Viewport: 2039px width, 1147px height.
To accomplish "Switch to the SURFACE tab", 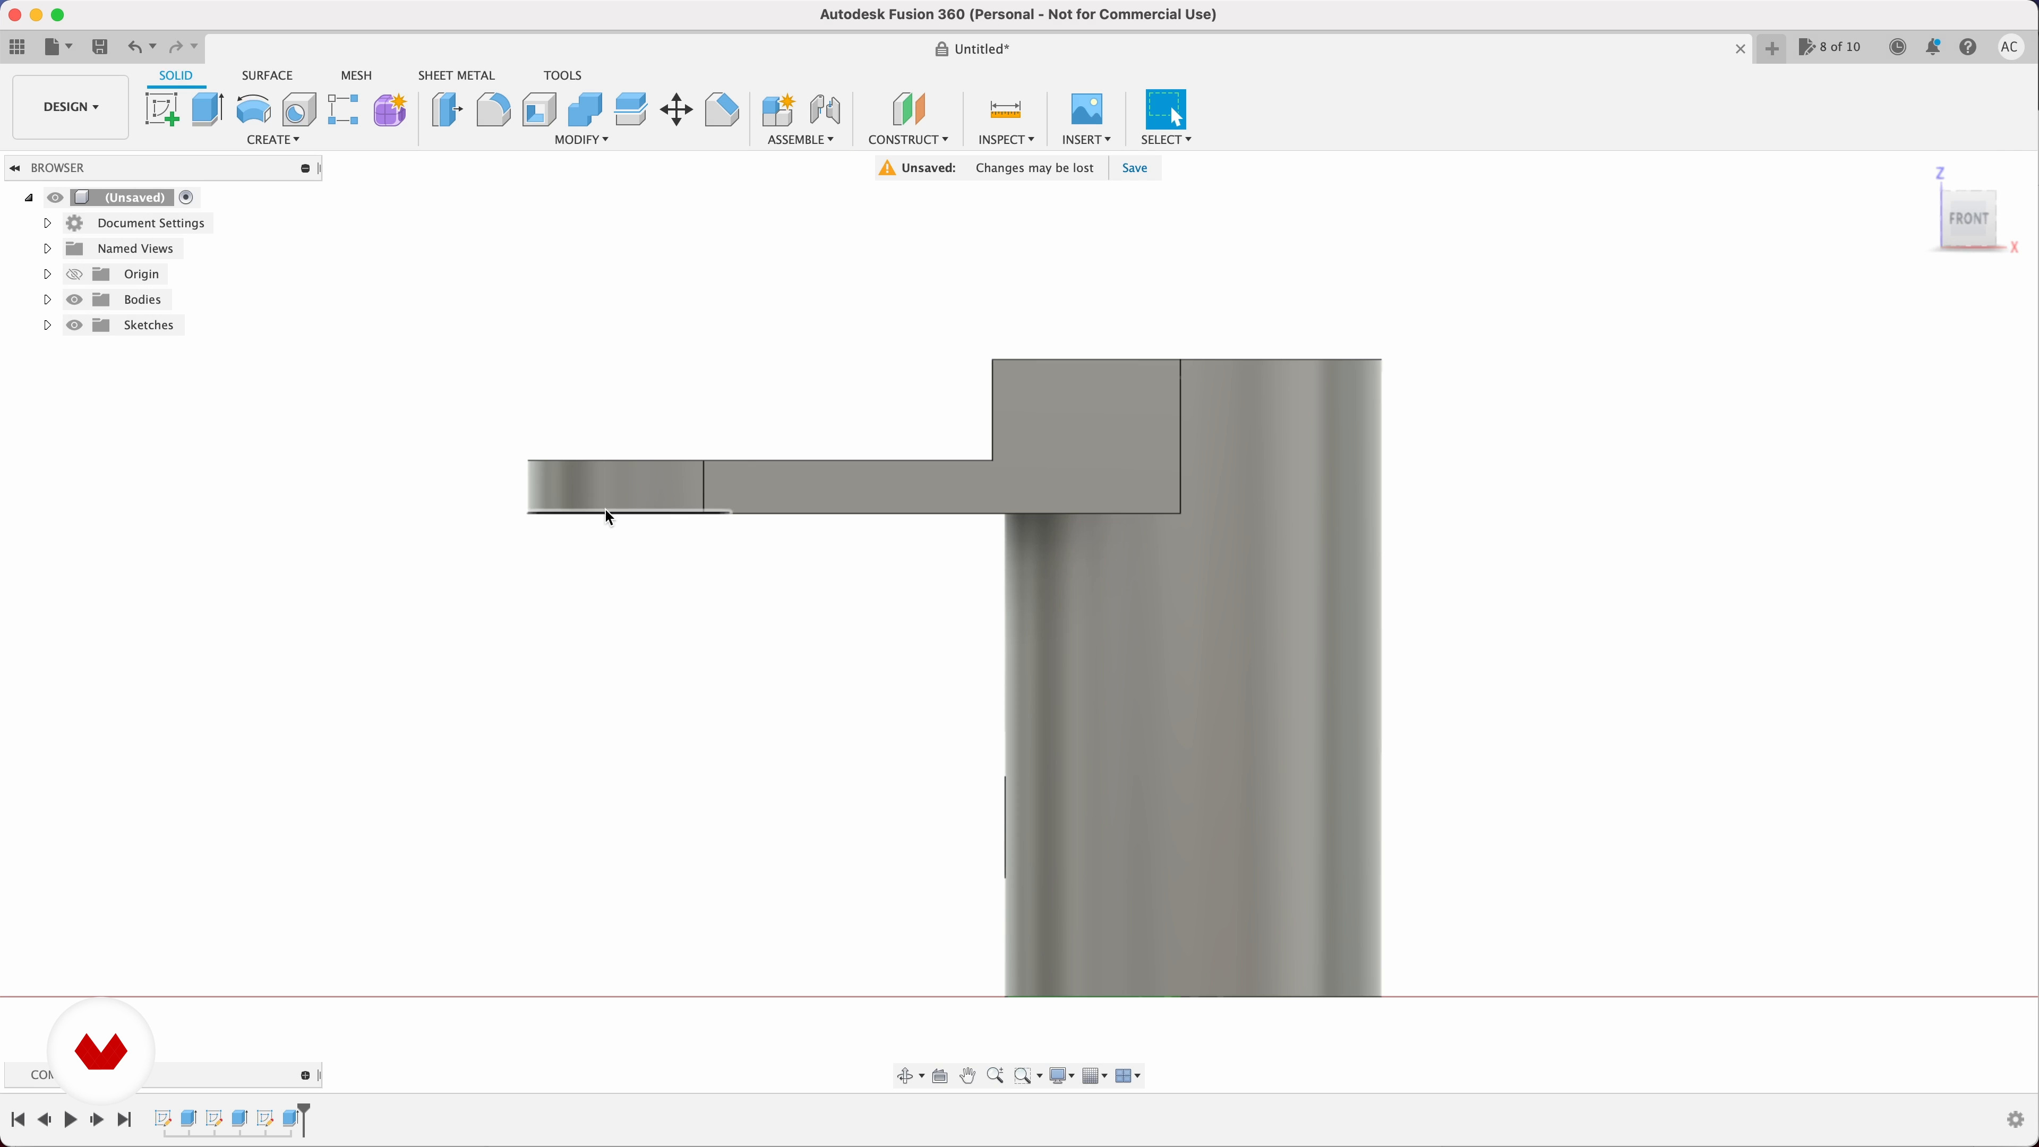I will click(x=267, y=75).
